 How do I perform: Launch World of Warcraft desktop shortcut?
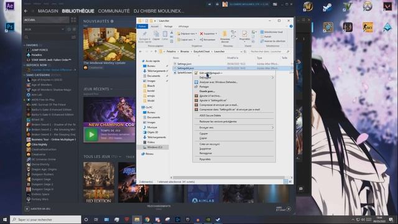point(308,7)
